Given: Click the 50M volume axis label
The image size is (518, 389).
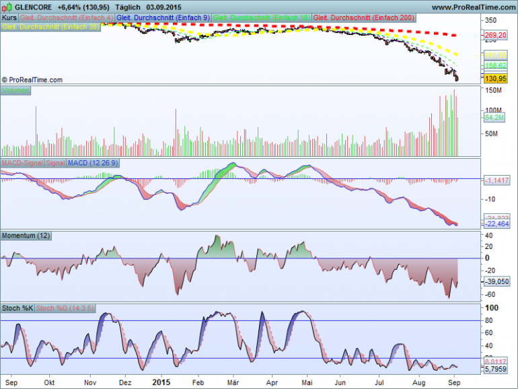Looking at the screenshot, I should pos(491,134).
